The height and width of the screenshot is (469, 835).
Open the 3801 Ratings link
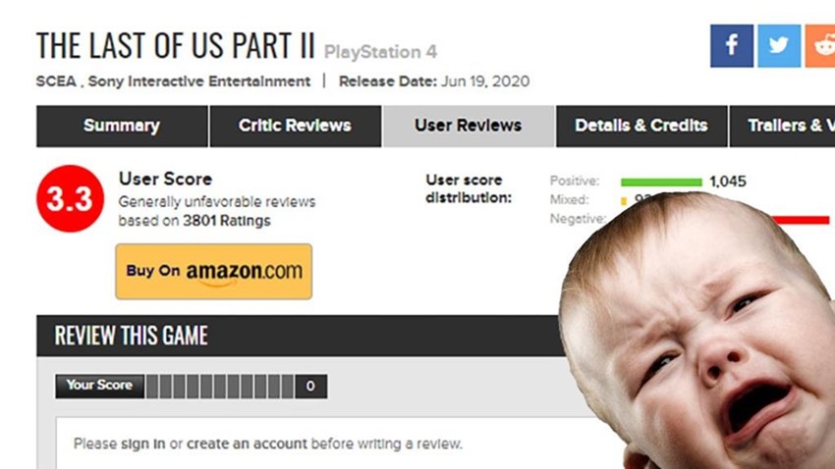(x=226, y=221)
